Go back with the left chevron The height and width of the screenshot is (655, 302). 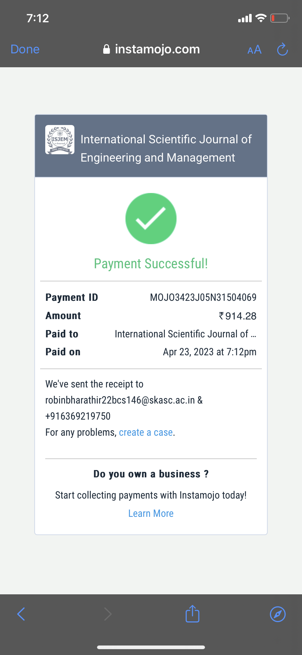21,614
